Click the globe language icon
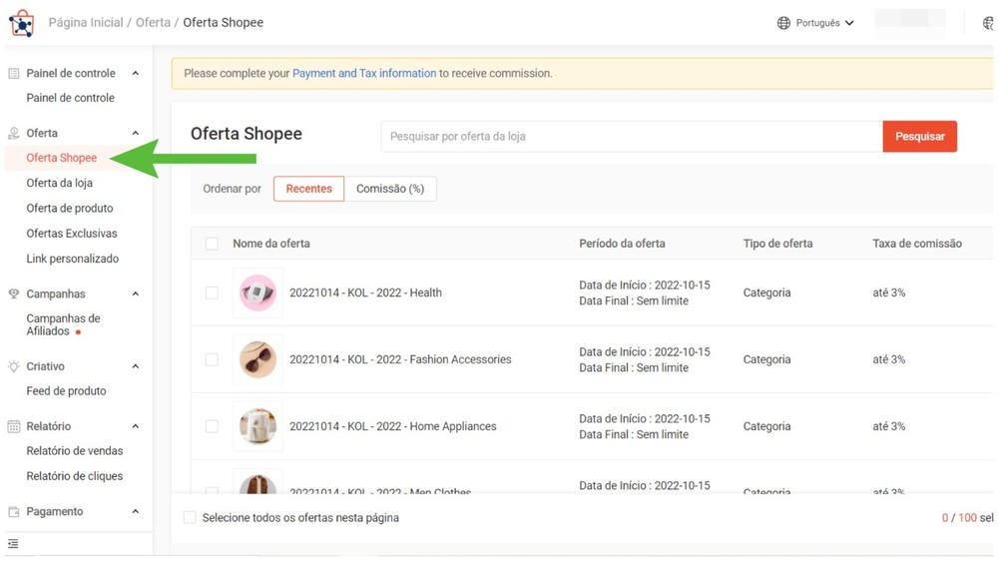Screen dimensions: 998x561 [x=783, y=23]
